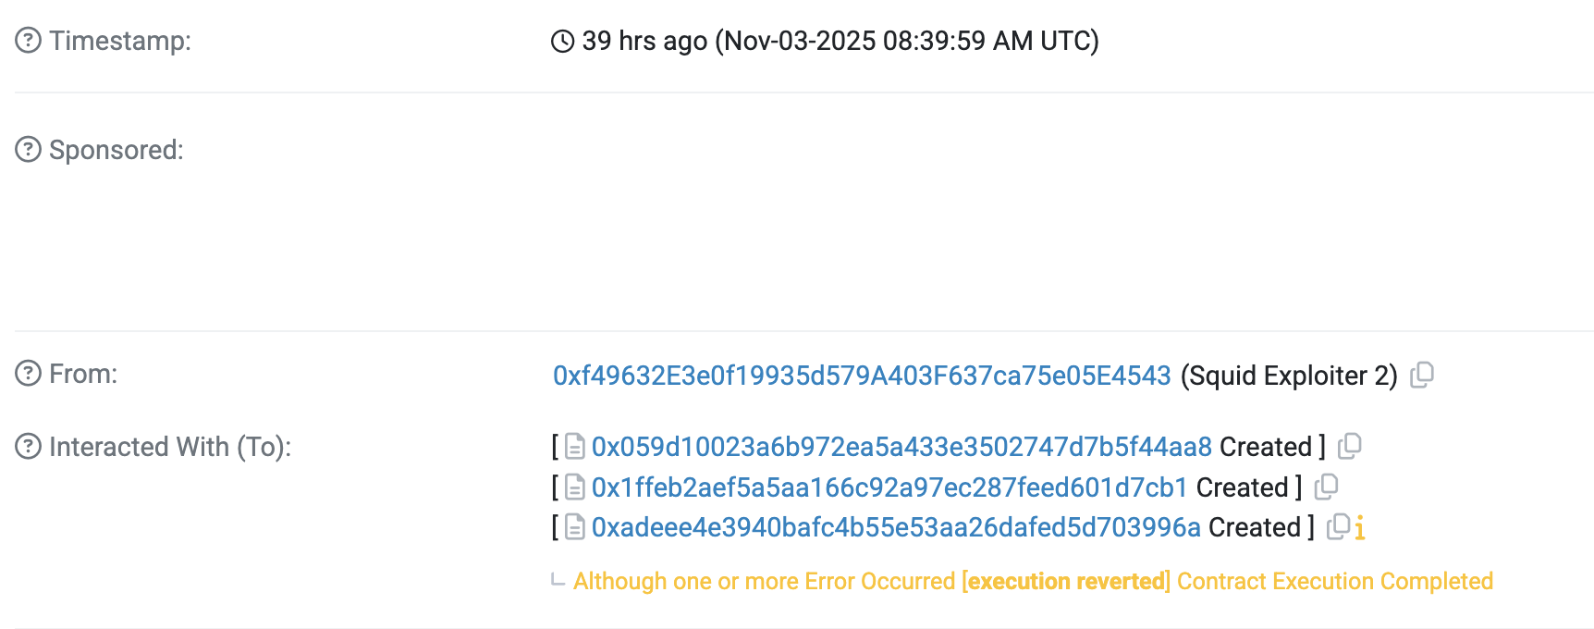Copy created contract address 0xadeee4e3940b...
This screenshot has height=629, width=1594.
[1338, 527]
